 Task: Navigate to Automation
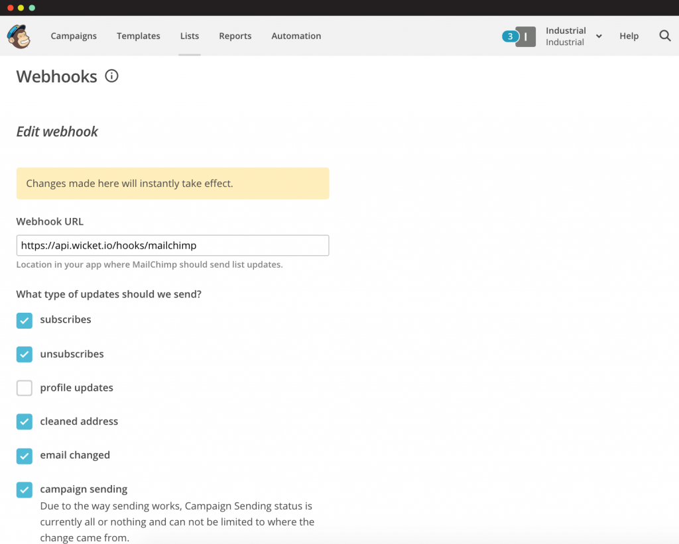296,36
